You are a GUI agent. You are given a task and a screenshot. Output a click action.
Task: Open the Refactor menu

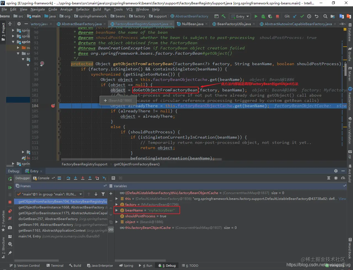[x=83, y=9]
